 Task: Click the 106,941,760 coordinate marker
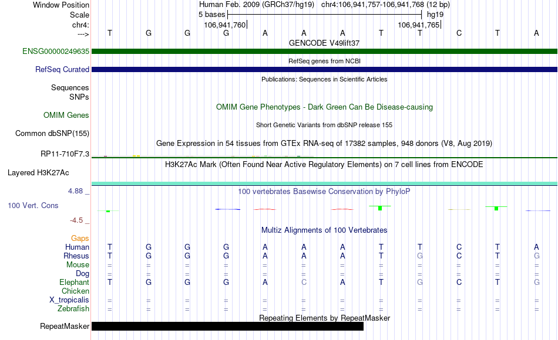click(226, 25)
